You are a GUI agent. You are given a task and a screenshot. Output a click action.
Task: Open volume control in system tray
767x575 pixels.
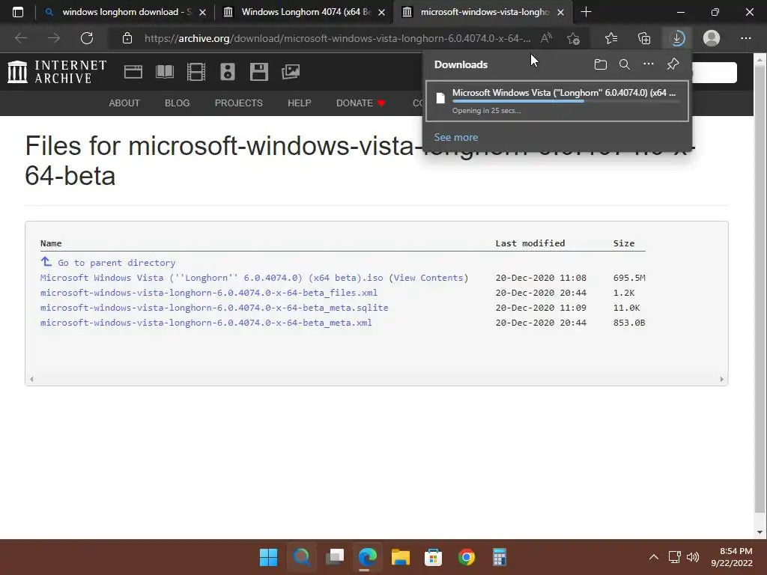tap(693, 557)
